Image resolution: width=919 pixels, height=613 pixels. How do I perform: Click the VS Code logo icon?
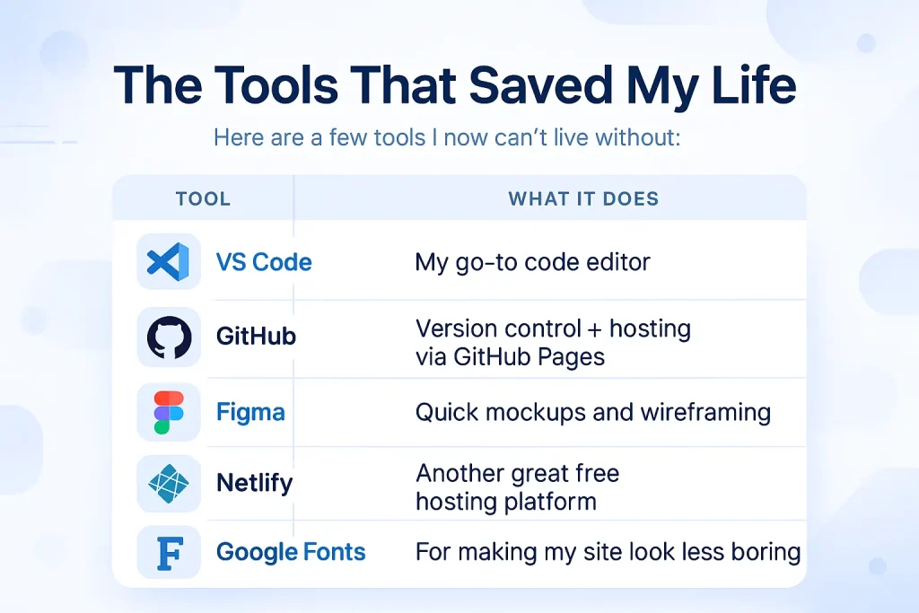pyautogui.click(x=169, y=261)
